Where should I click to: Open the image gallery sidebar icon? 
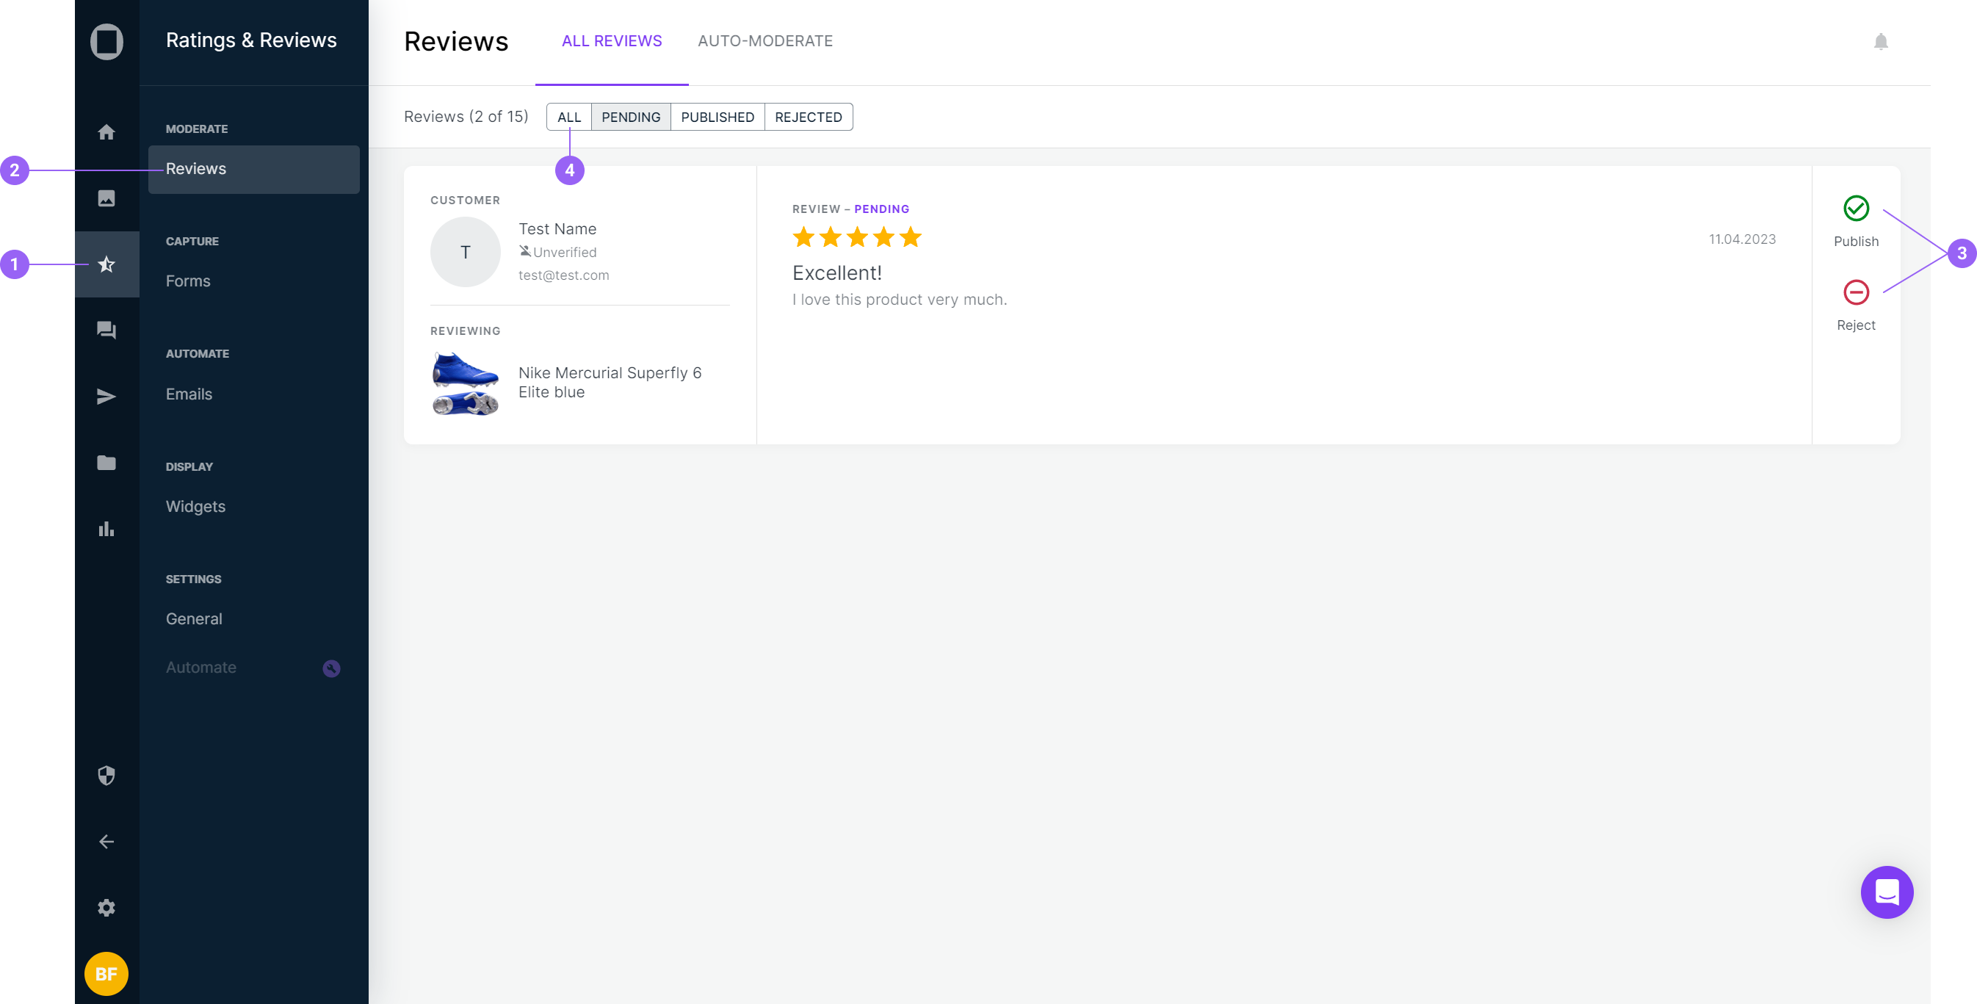[106, 198]
